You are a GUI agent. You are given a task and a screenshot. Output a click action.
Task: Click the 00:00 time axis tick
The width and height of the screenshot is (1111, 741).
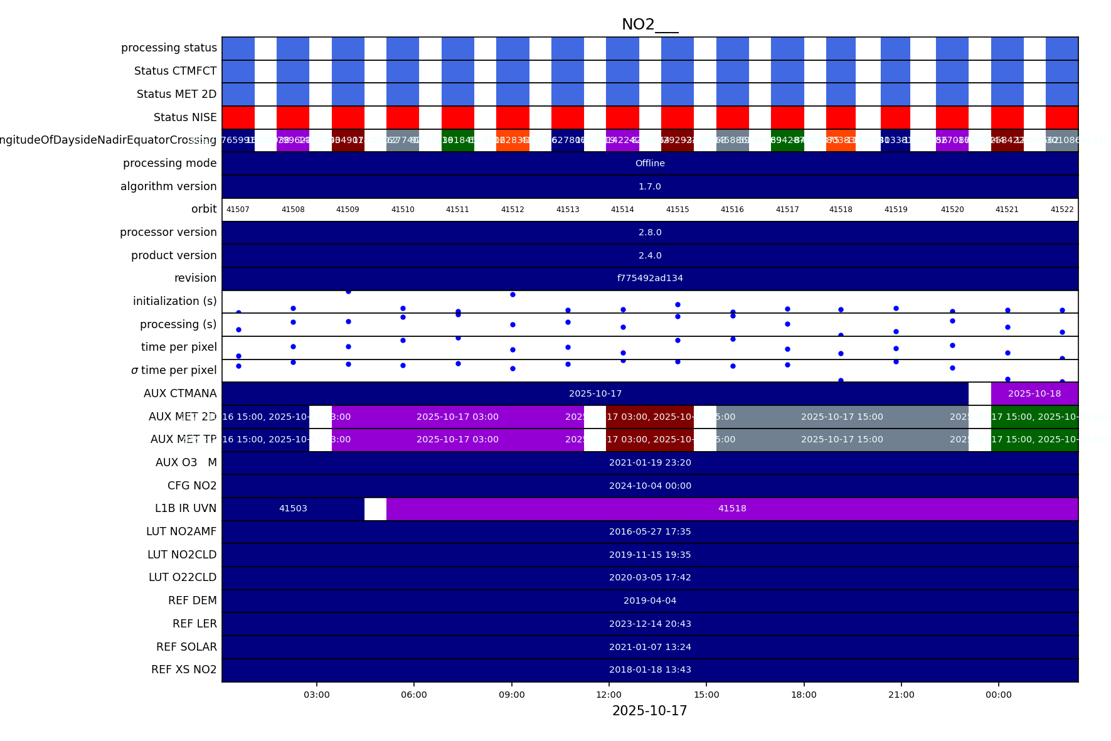[x=998, y=695]
